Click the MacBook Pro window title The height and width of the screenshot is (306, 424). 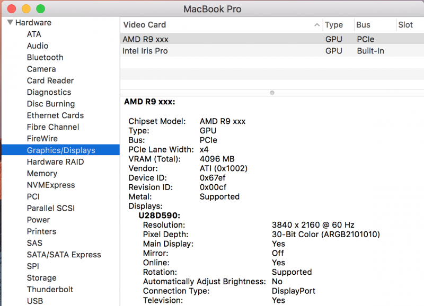[213, 9]
